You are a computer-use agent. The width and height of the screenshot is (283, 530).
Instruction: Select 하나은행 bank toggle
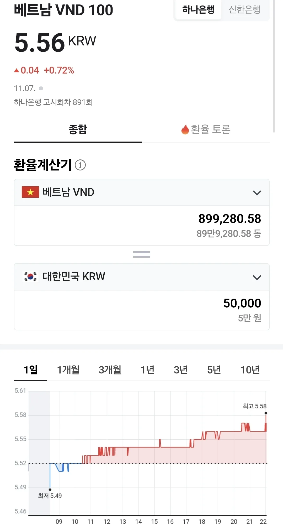pos(199,10)
